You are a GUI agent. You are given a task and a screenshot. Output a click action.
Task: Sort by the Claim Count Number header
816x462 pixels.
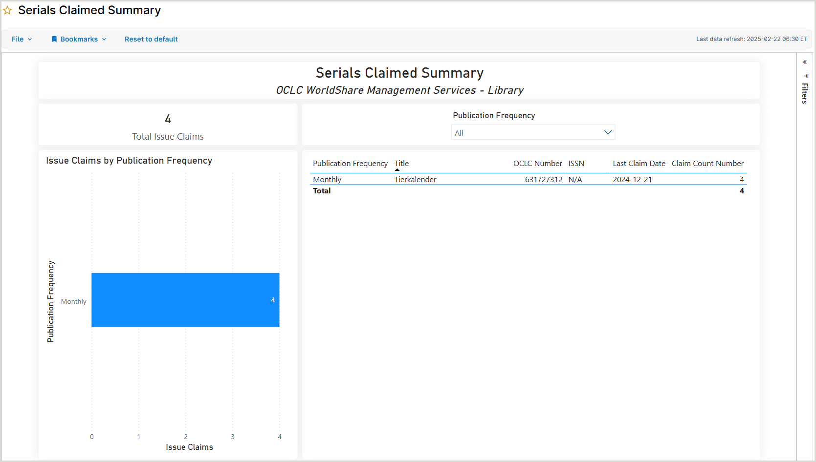[x=707, y=164]
